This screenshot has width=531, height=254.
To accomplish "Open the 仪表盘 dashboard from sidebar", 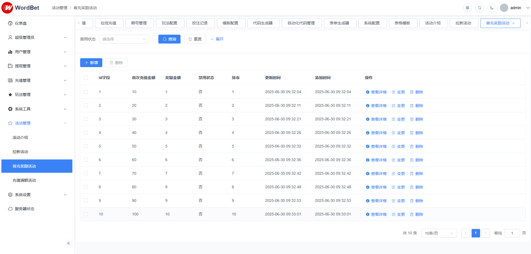I will pos(21,23).
